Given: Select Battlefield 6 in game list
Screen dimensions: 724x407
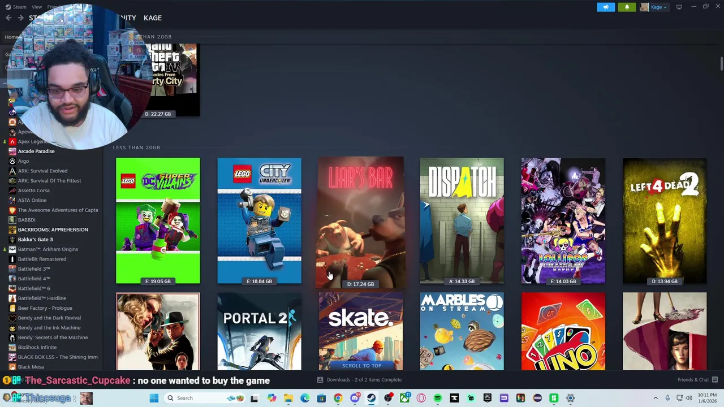Looking at the screenshot, I should coord(34,288).
